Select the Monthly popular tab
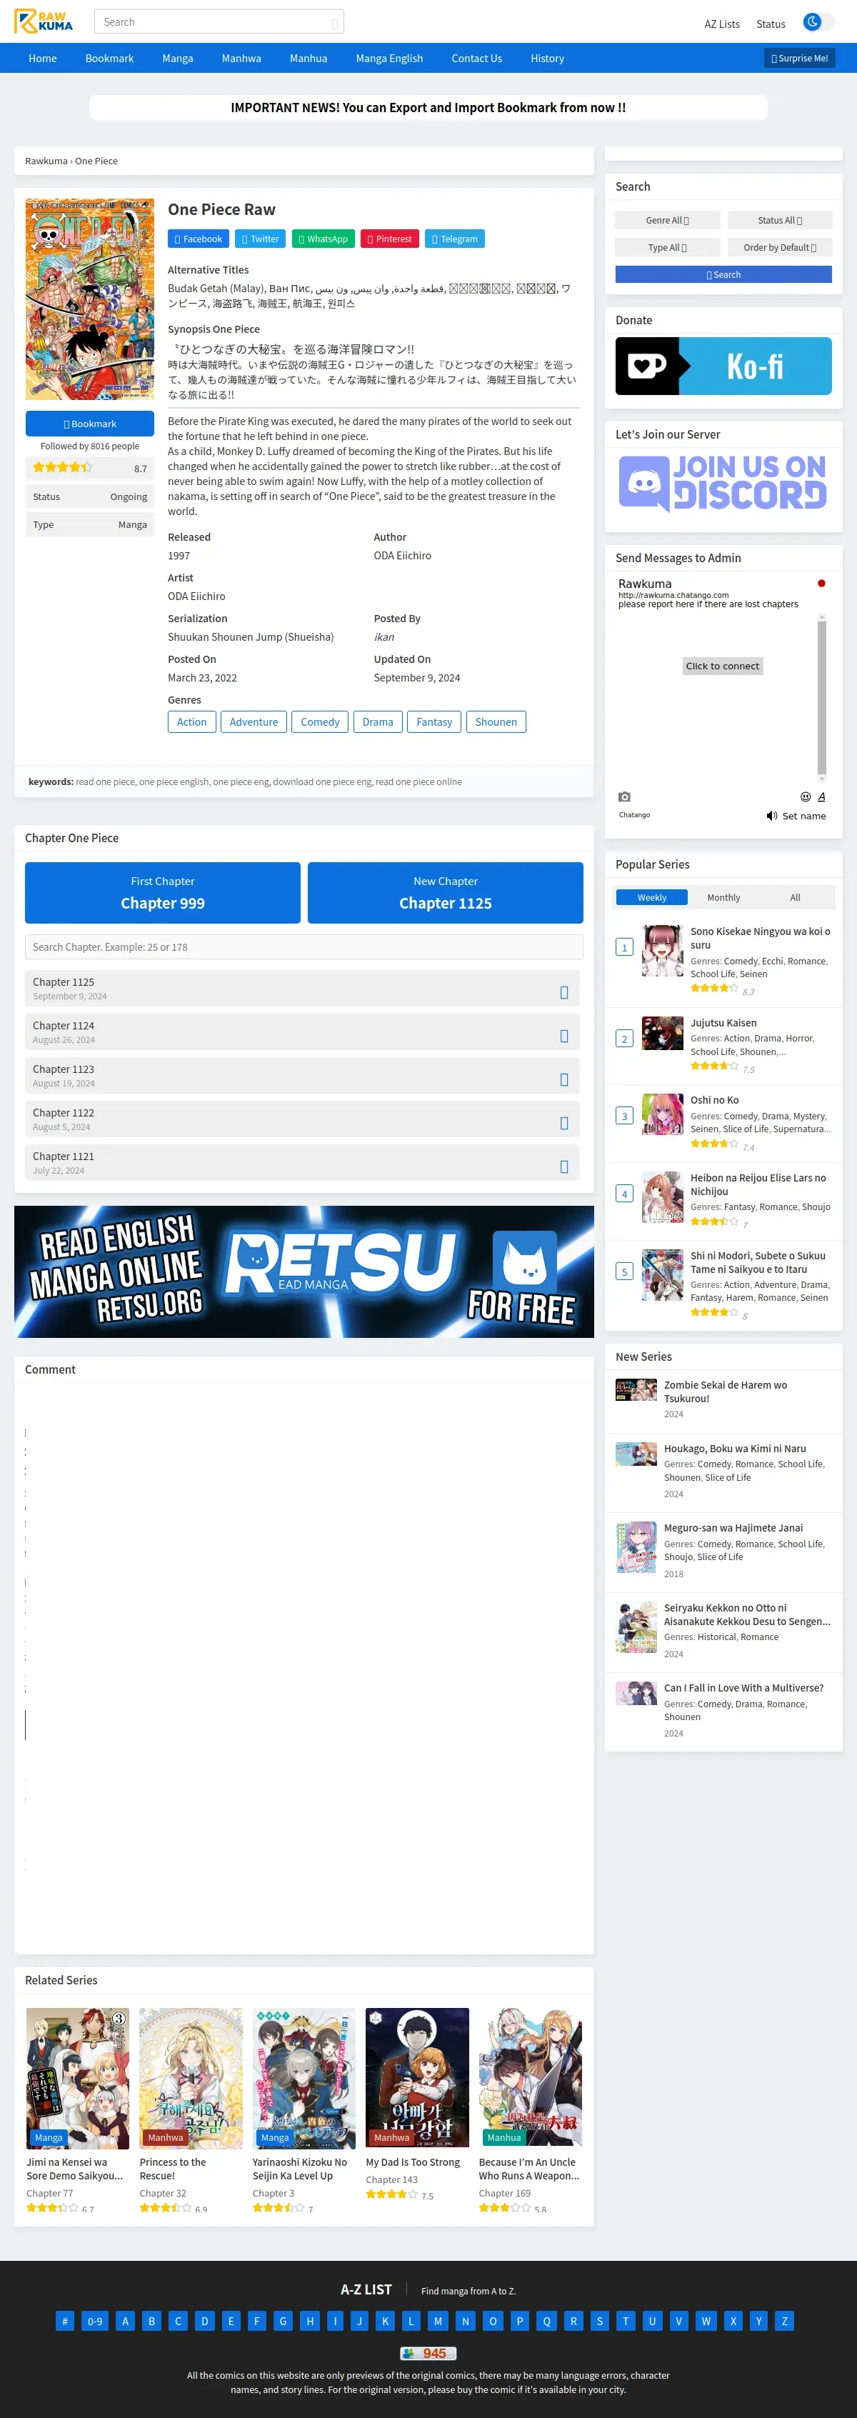 click(723, 897)
